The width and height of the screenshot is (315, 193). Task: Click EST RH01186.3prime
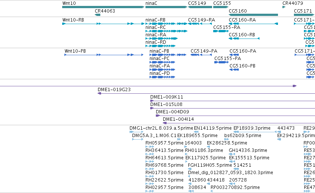pos(186,154)
